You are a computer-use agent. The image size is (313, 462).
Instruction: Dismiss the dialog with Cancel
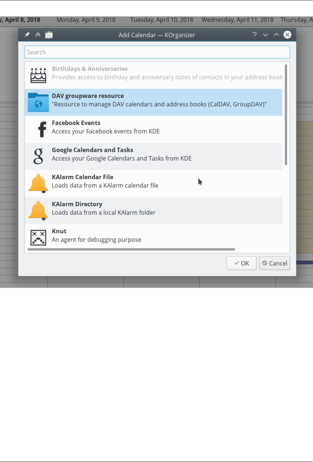pos(275,263)
